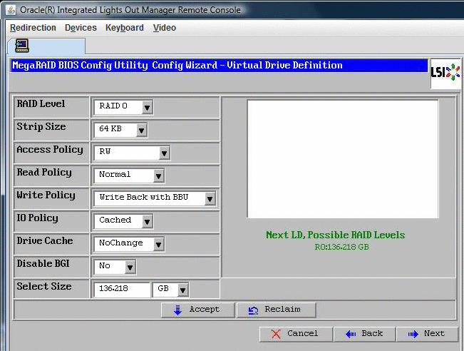Click the LSI logo
This screenshot has width=464, height=351.
point(445,73)
